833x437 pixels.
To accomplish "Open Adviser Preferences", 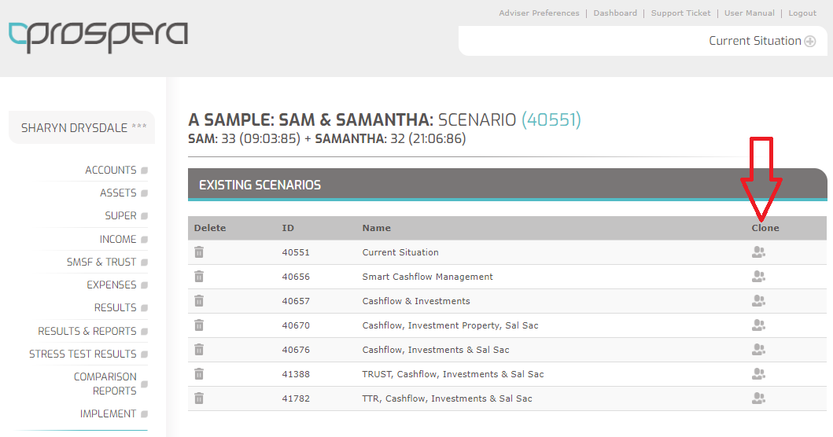I will pos(539,13).
